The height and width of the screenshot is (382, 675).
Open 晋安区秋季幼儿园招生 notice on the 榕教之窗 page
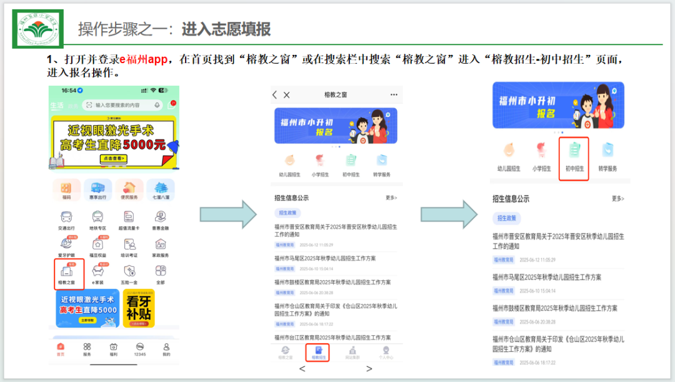pos(336,231)
